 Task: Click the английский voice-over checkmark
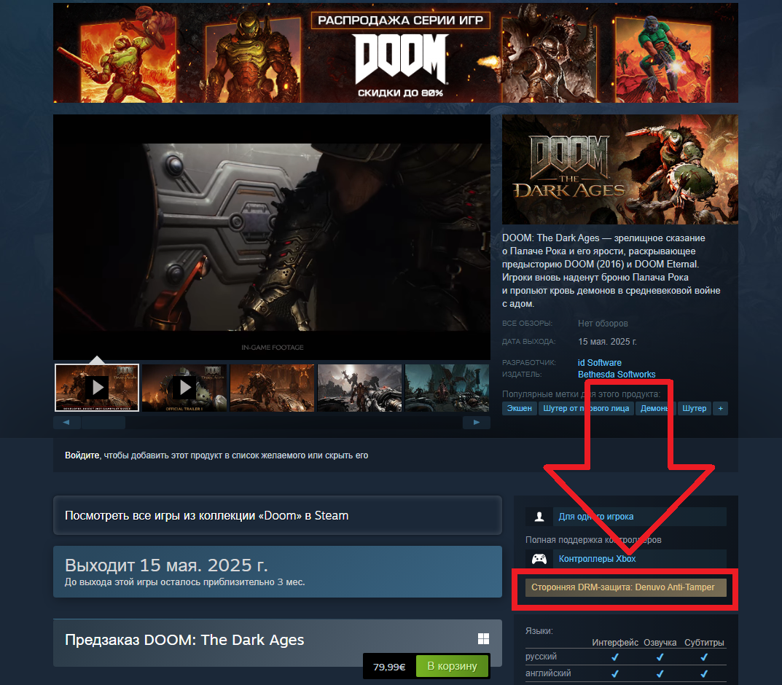pyautogui.click(x=660, y=673)
